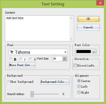Click the TrueType font icon beside Tahoma
This screenshot has width=106, height=104.
point(12,52)
